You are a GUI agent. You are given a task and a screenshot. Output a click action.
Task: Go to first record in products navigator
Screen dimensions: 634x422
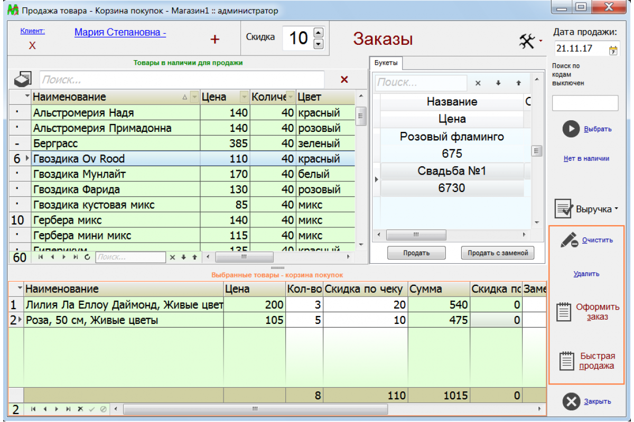point(41,257)
